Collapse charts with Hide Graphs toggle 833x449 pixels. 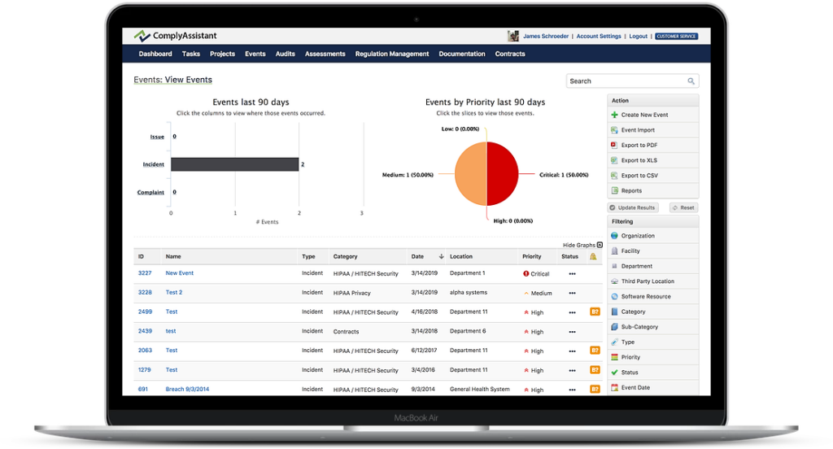point(600,245)
